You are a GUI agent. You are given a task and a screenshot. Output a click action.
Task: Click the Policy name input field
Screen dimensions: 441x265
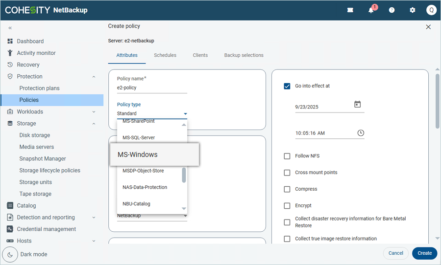pos(152,88)
